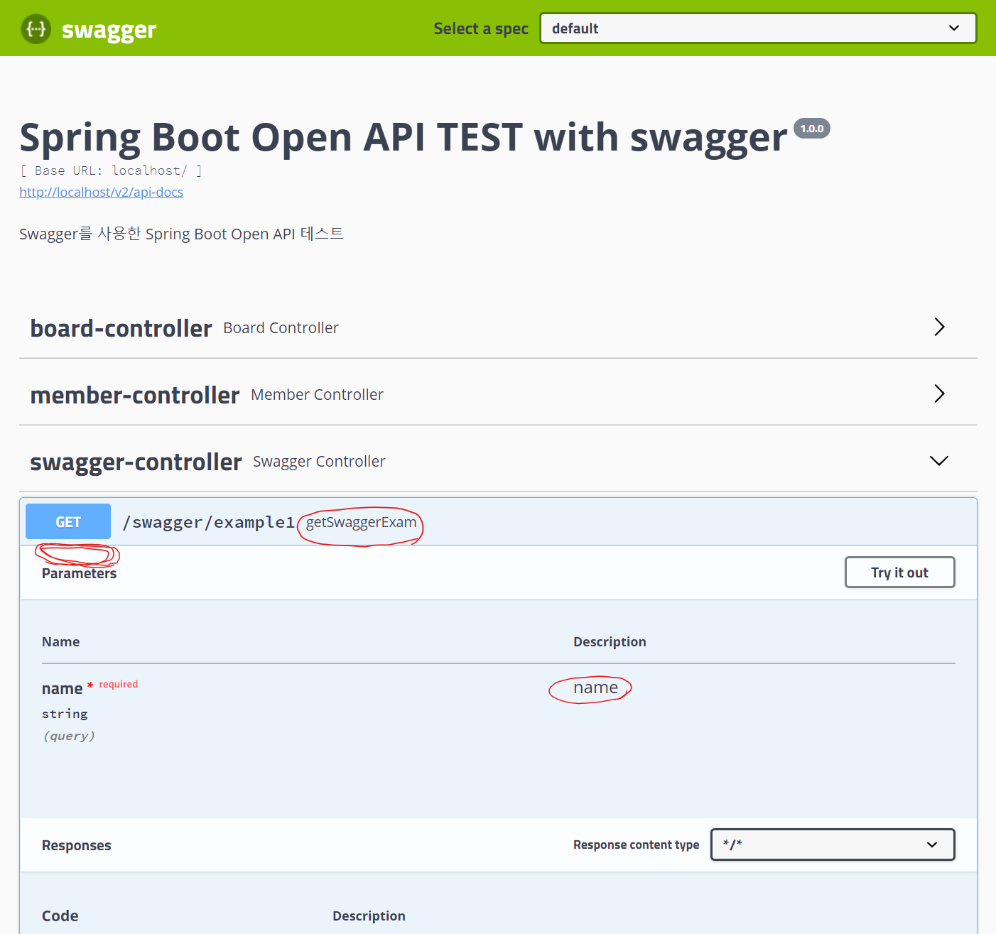
Task: Click the Member Controller description text
Action: 317,395
